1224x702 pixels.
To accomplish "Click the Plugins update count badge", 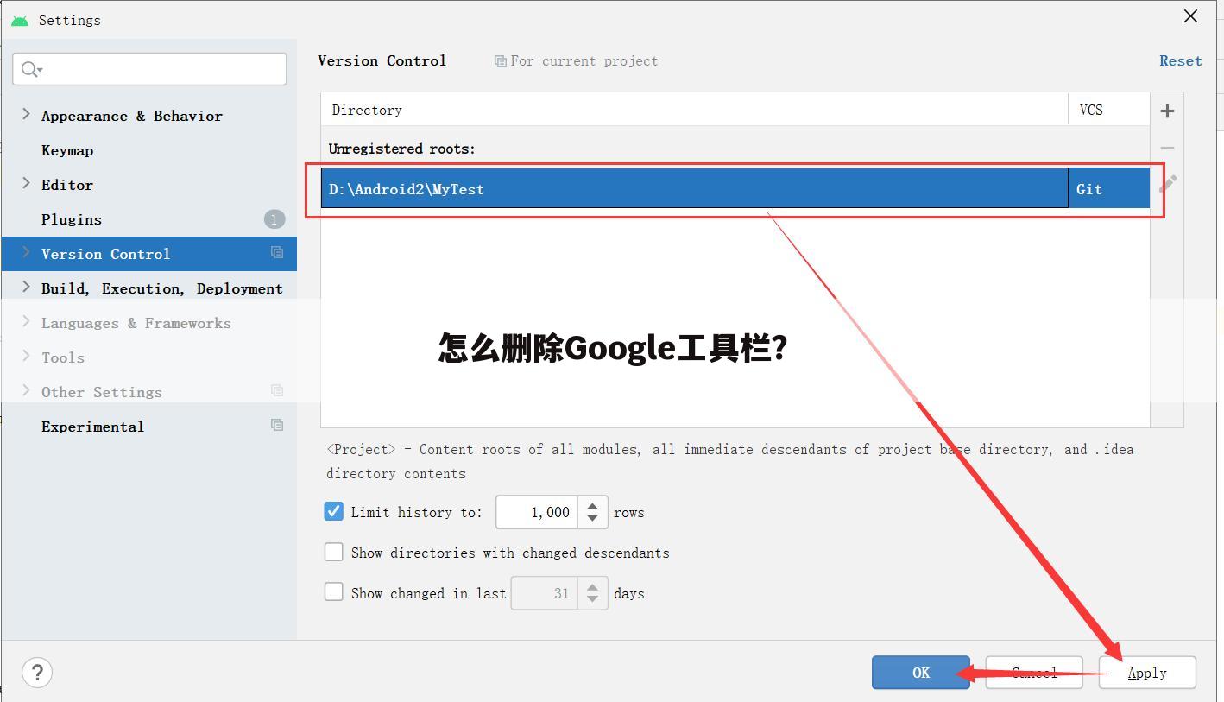I will (x=274, y=219).
